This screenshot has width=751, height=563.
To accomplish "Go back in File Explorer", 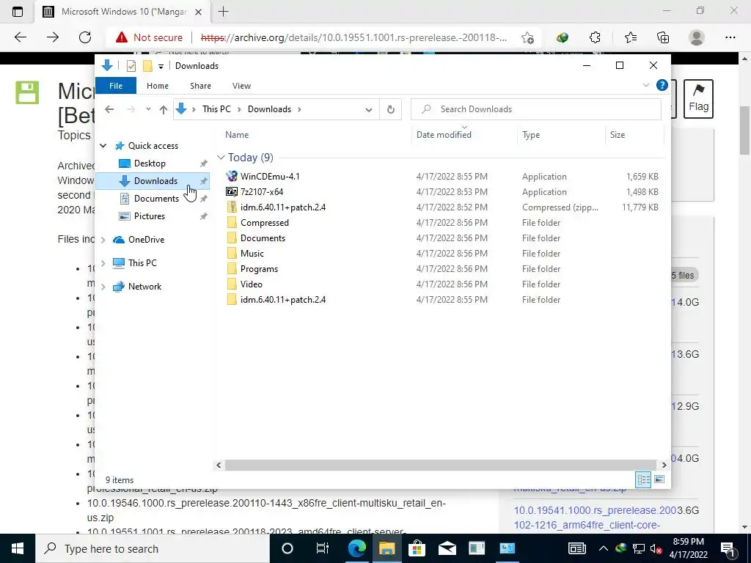I will pos(109,109).
